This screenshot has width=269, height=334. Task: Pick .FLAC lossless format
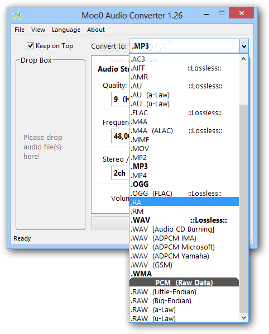(184, 112)
